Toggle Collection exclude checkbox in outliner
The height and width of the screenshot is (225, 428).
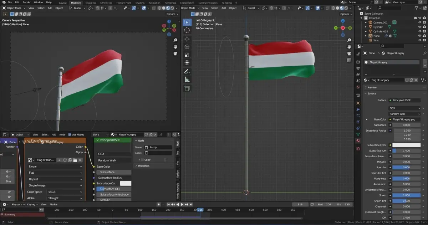[x=416, y=18]
